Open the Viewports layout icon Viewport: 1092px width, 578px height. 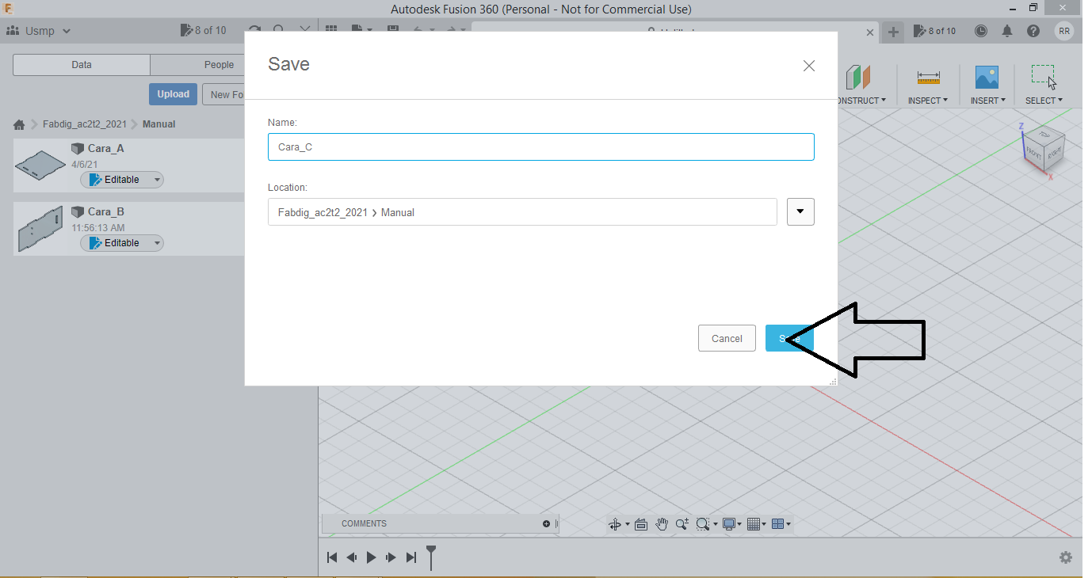point(777,524)
